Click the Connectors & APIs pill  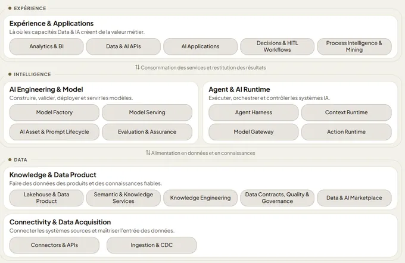pos(54,245)
